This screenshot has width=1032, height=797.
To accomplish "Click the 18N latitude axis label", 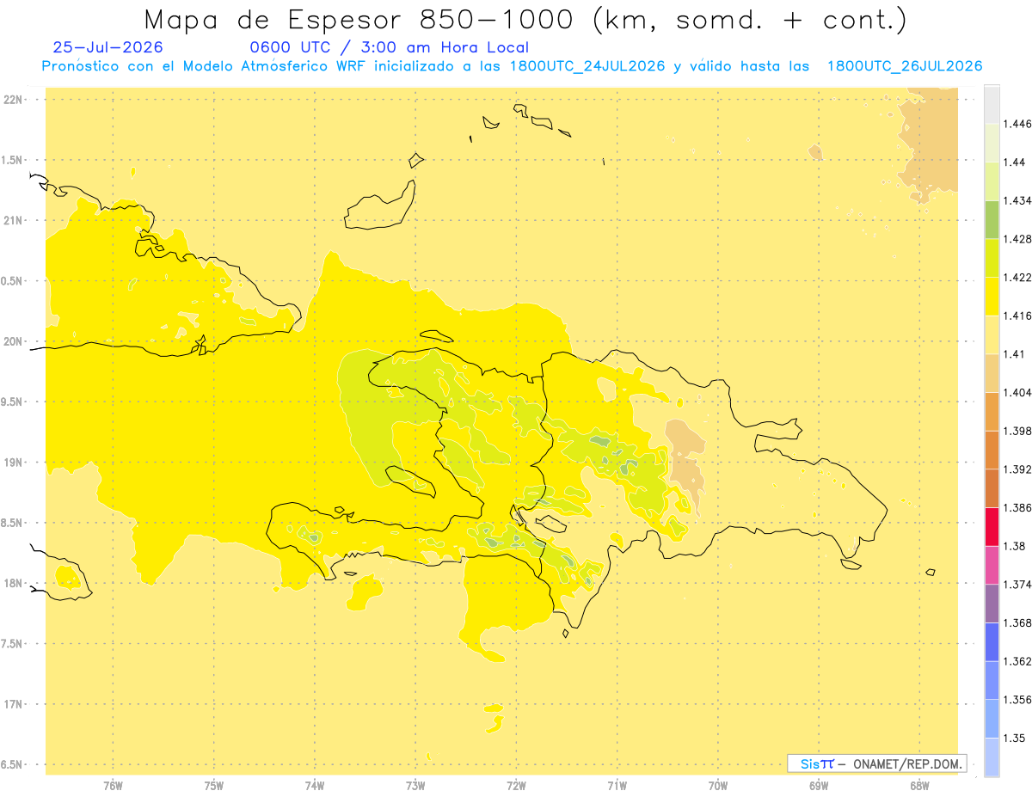I will (12, 584).
